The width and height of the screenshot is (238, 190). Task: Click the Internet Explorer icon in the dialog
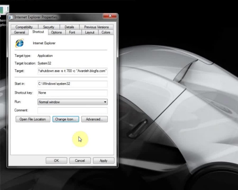point(19,43)
